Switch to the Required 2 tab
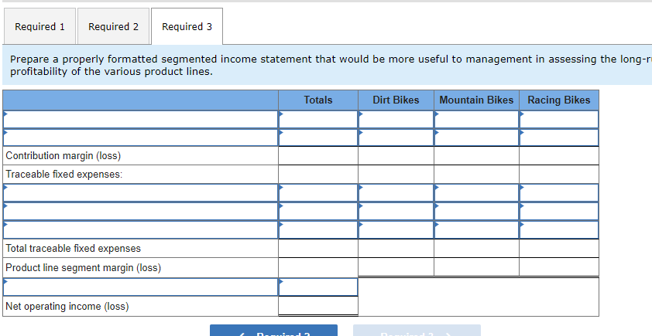 [x=113, y=26]
